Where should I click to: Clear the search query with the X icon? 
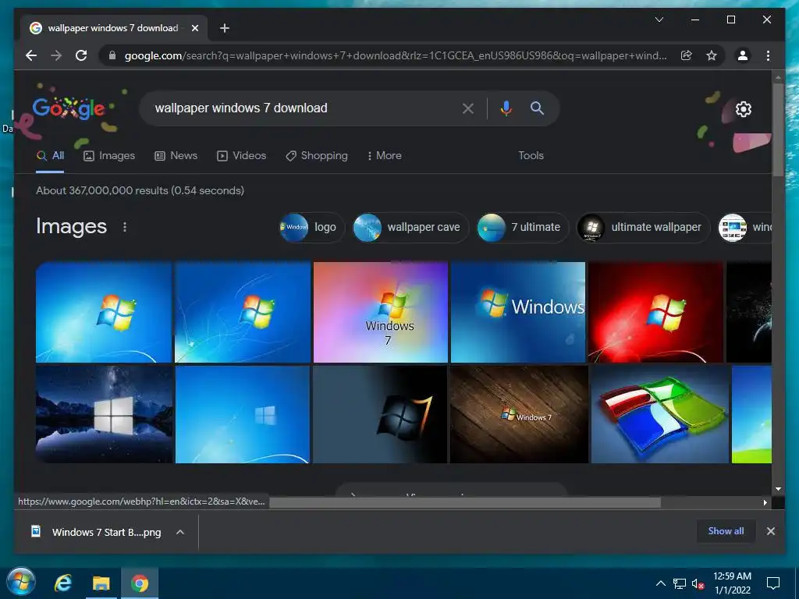pyautogui.click(x=468, y=108)
